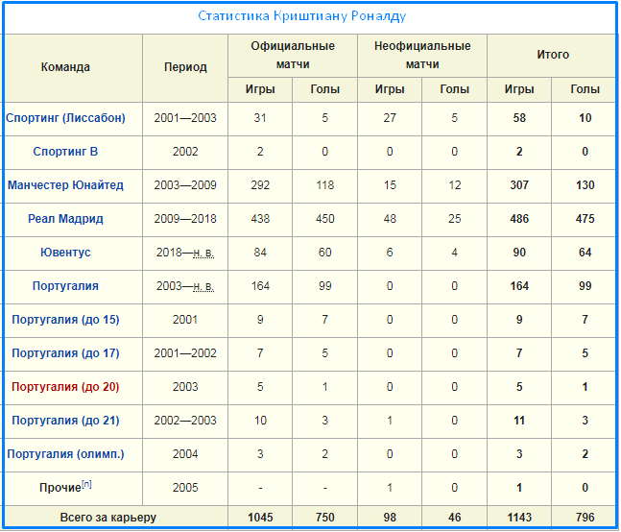621x532 pixels.
Task: Click the [п] footnote next to Прочие
Action: tap(86, 484)
